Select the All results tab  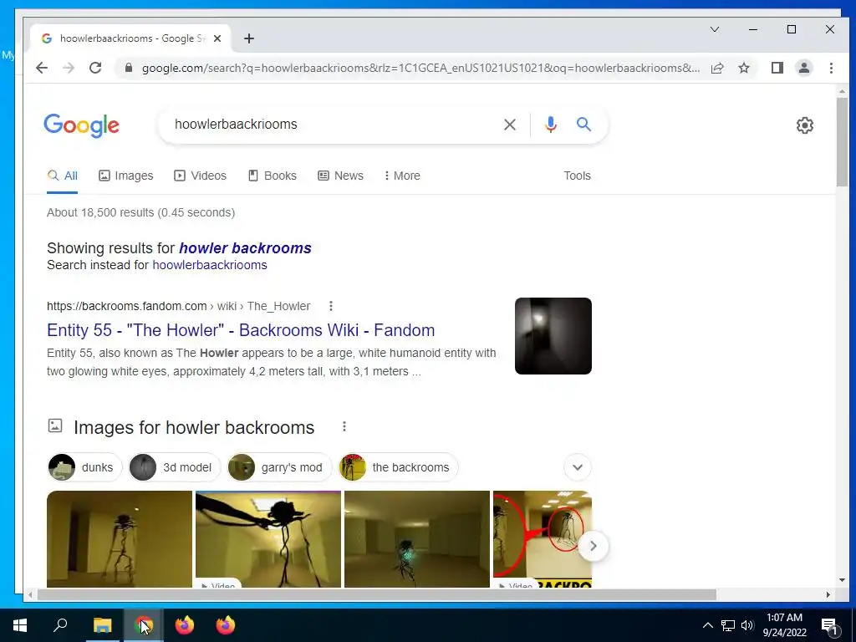tap(62, 176)
